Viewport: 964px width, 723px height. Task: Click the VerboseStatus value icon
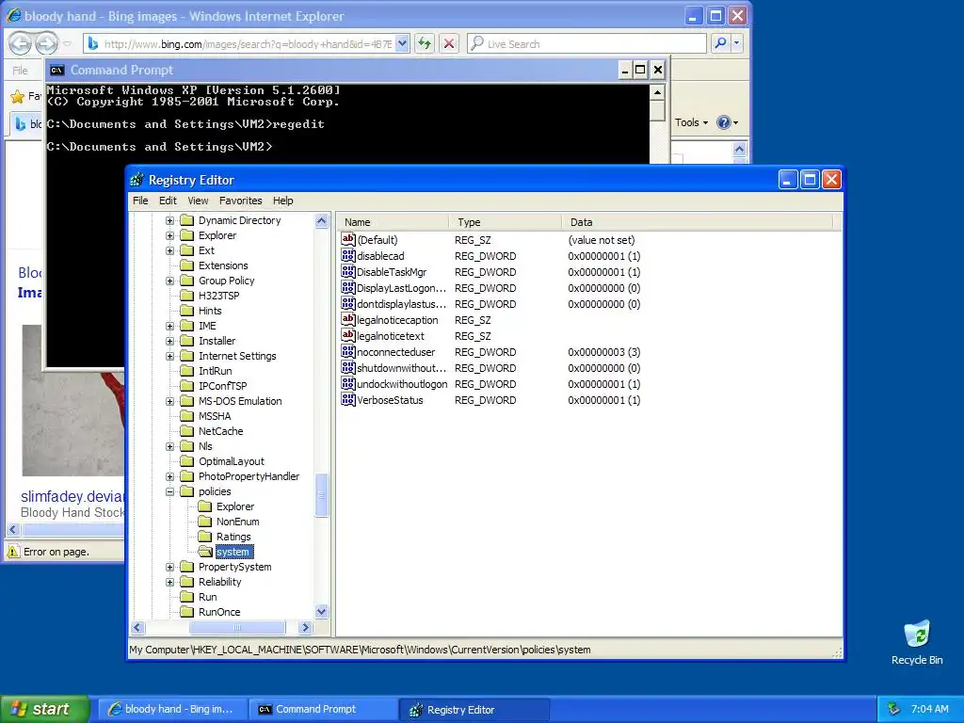[x=348, y=399]
